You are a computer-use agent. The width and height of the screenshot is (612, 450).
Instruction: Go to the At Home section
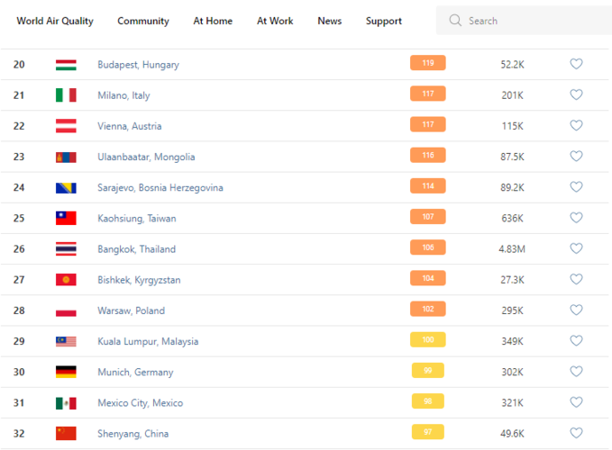(x=213, y=21)
